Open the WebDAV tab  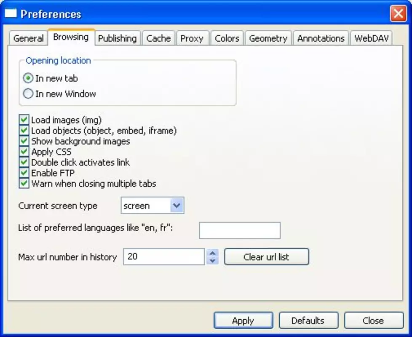point(371,38)
